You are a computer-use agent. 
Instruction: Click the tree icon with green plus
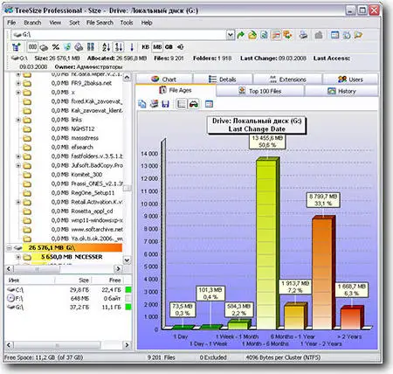(17, 47)
